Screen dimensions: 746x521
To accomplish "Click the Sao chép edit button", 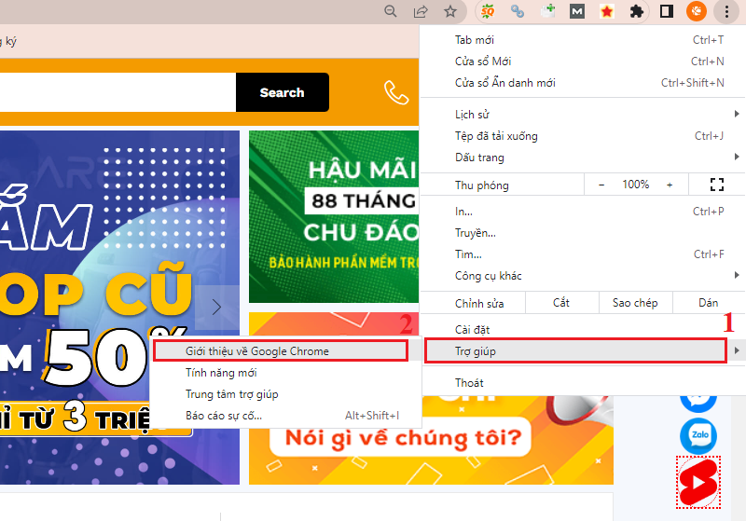I will point(634,303).
